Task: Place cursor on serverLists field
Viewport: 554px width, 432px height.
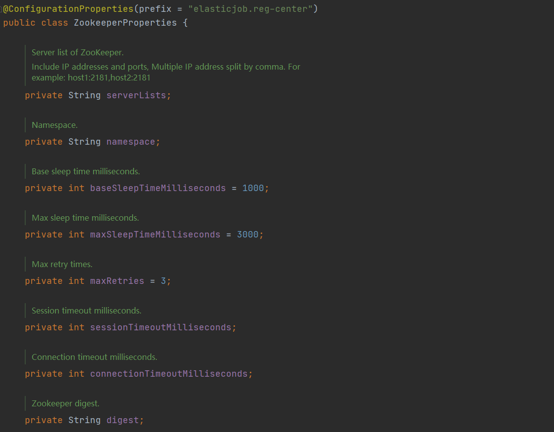Action: tap(136, 96)
